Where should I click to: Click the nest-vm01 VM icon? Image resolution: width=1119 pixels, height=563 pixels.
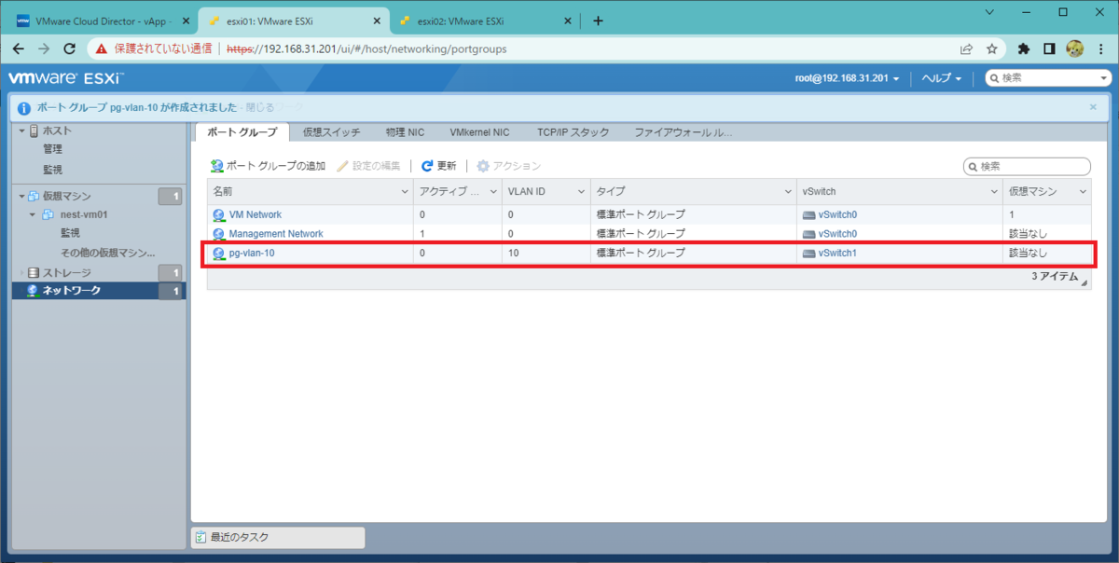48,214
